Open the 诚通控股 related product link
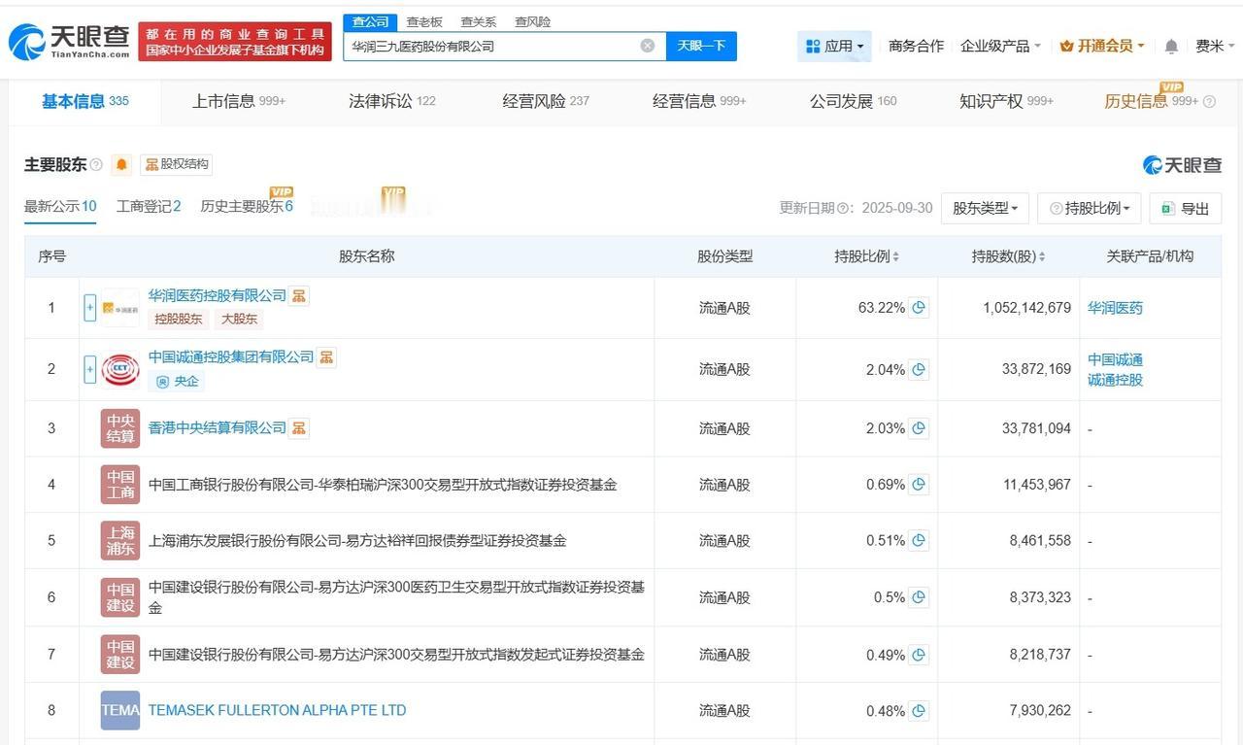 [1115, 380]
